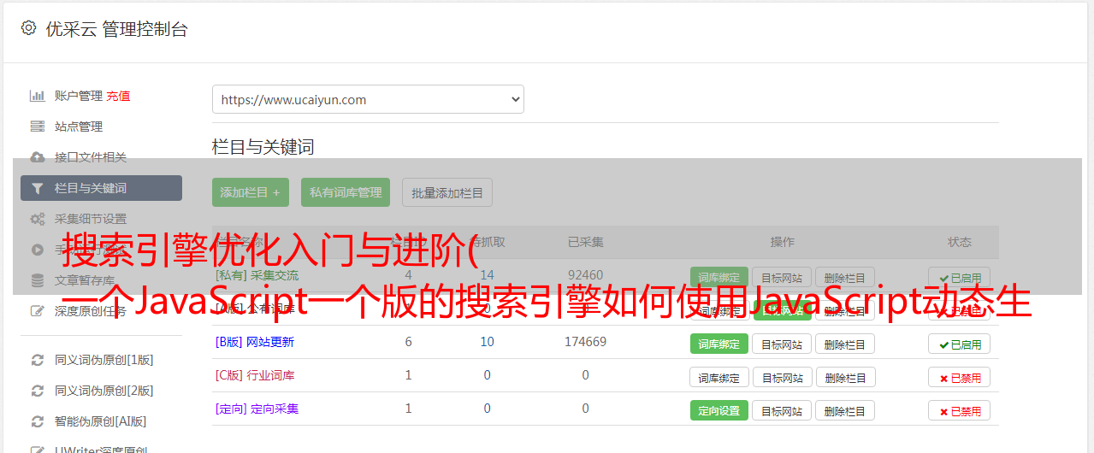Image resolution: width=1094 pixels, height=453 pixels.
Task: Click the 操作 column header
Action: (783, 242)
